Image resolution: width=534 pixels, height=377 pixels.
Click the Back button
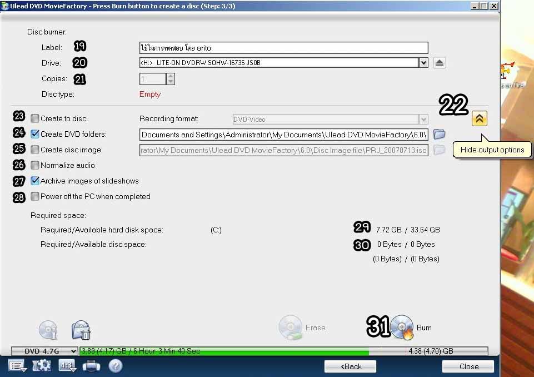pos(350,366)
